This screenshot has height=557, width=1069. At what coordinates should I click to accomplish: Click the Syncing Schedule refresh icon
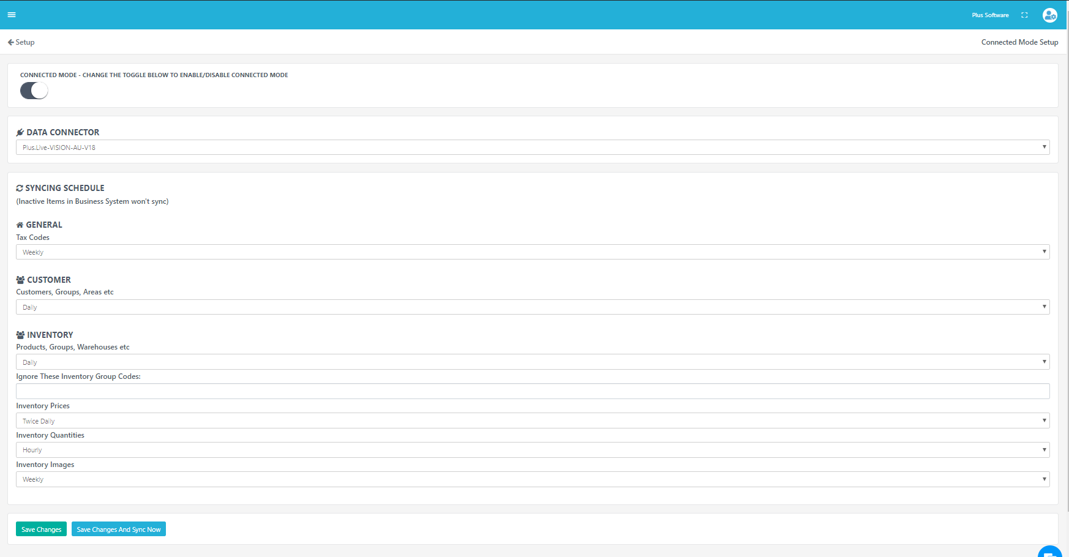click(x=20, y=189)
